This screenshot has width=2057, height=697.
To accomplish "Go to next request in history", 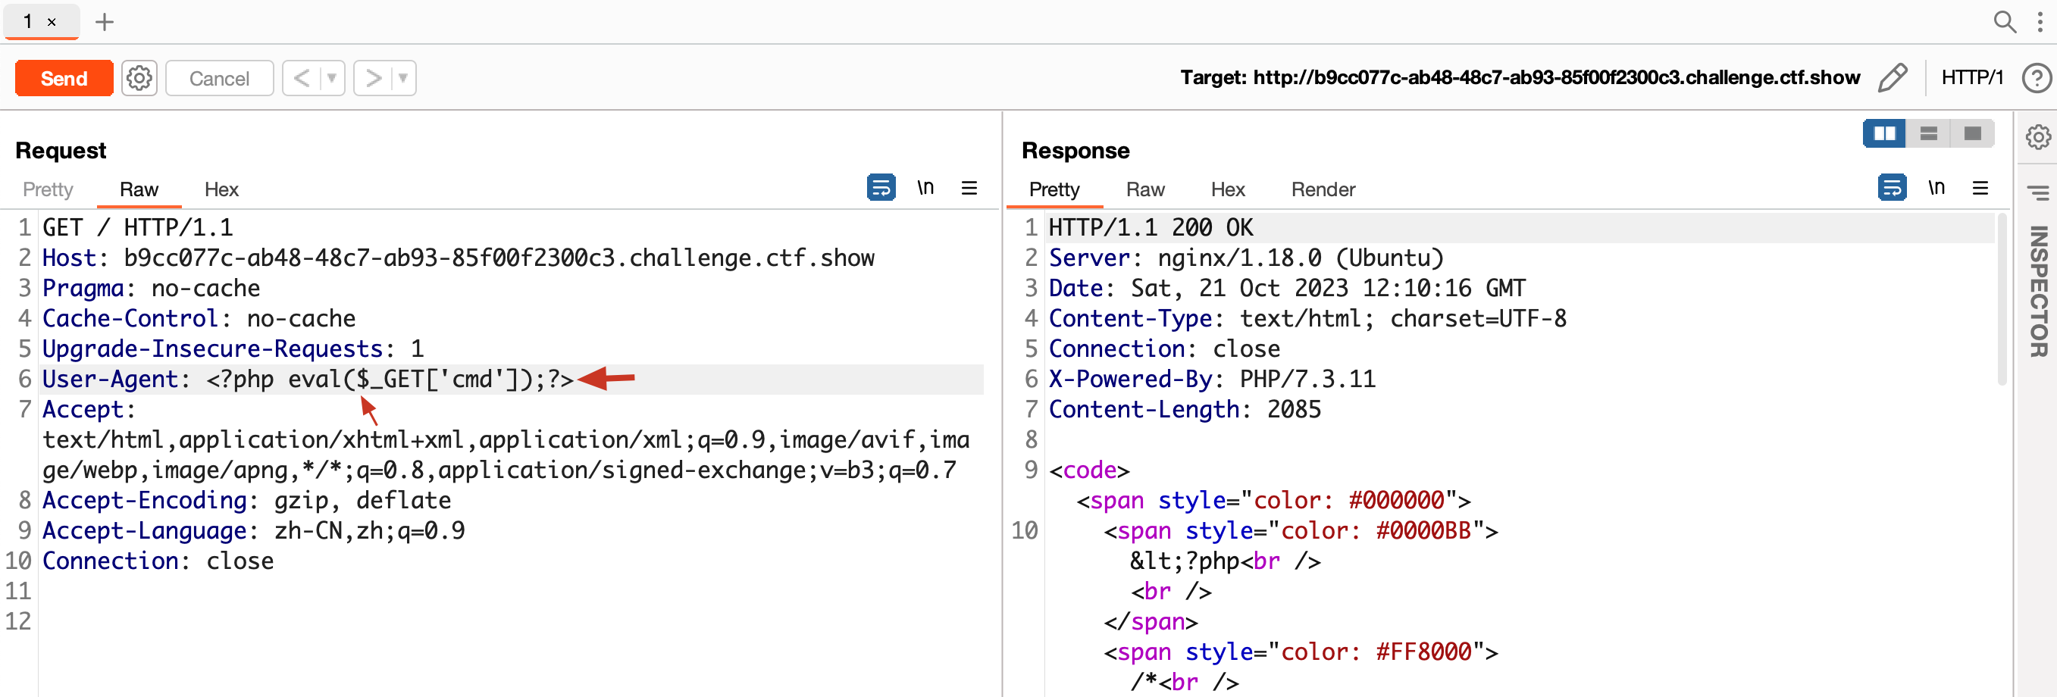I will point(372,78).
